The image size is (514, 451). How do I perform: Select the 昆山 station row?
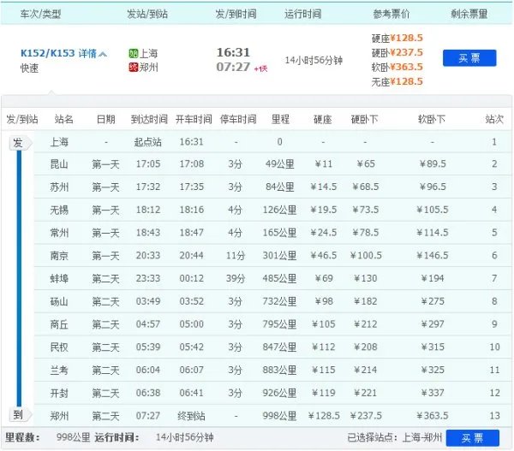tap(272, 163)
